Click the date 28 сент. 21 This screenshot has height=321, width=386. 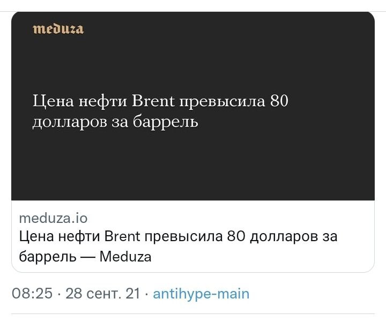[x=102, y=294]
